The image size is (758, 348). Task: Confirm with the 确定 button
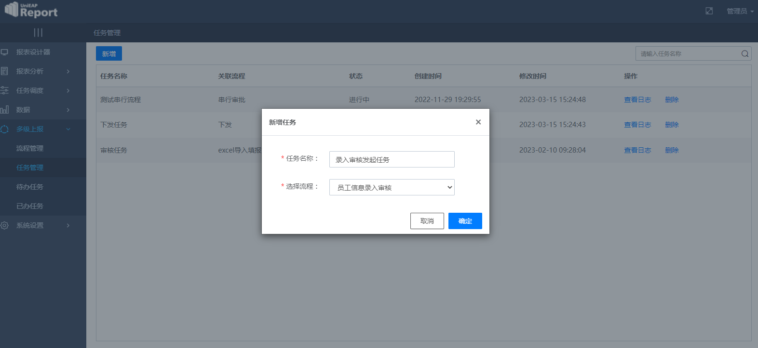point(465,221)
